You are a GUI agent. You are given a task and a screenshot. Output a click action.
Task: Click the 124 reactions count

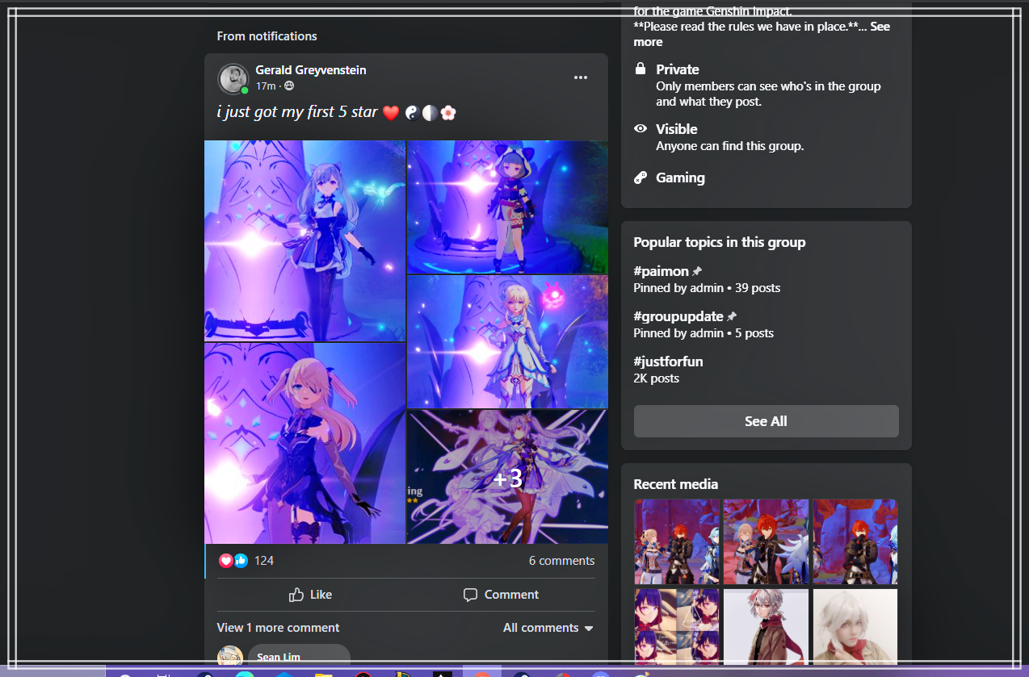[264, 561]
